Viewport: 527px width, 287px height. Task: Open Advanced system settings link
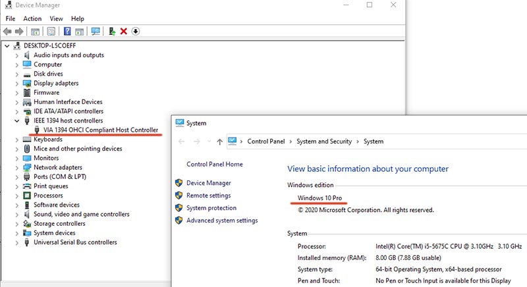(x=222, y=221)
